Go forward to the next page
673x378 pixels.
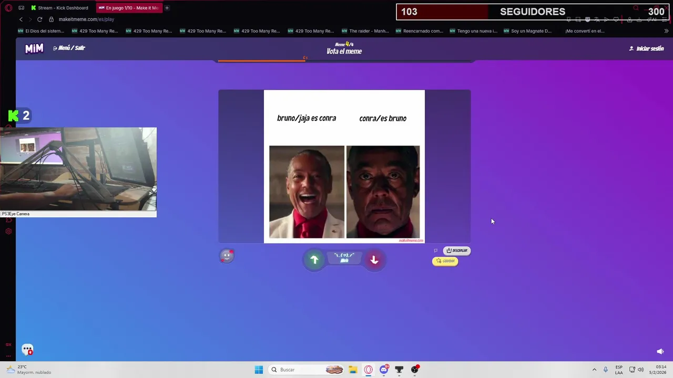click(x=30, y=19)
